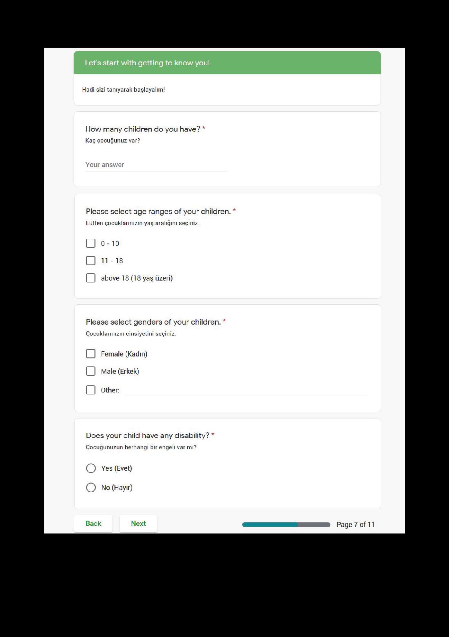Click the 'Hadi sizi tanıyarak başlayalım!' description text
This screenshot has height=637, width=449.
coord(123,90)
